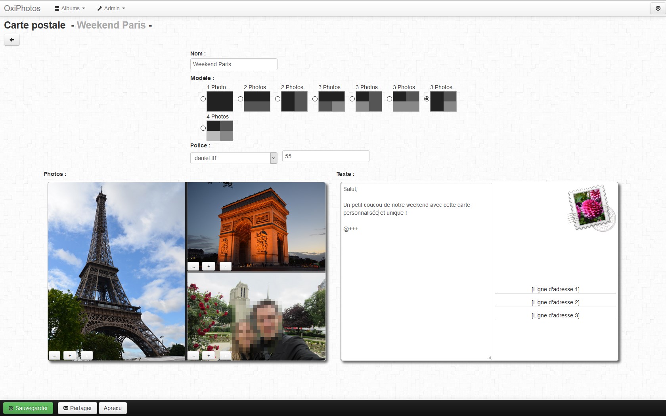The height and width of the screenshot is (416, 666).
Task: Click browse (...) button on Eiffel Tower photo
Action: pos(55,355)
